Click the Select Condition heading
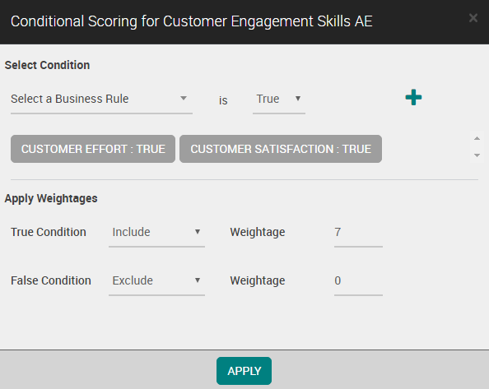489x389 pixels. click(x=47, y=65)
